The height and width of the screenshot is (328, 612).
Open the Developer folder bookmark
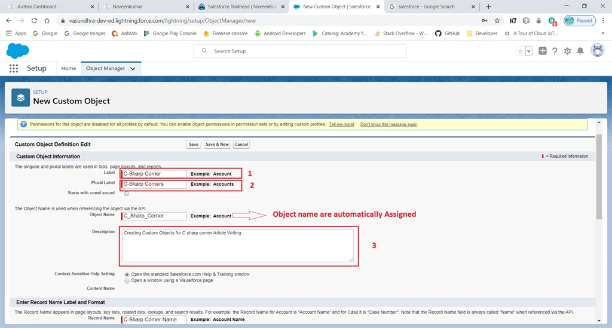click(482, 33)
